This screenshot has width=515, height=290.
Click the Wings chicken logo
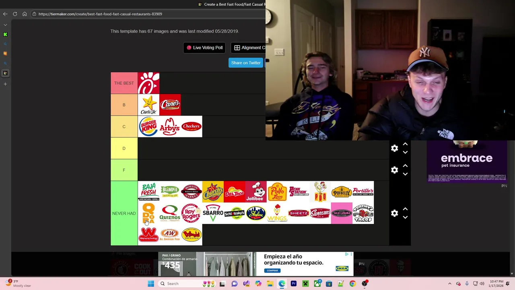point(277,213)
